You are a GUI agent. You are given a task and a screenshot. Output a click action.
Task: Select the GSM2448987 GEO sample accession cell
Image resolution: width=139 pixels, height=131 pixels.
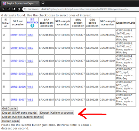pyautogui.click(x=107, y=100)
